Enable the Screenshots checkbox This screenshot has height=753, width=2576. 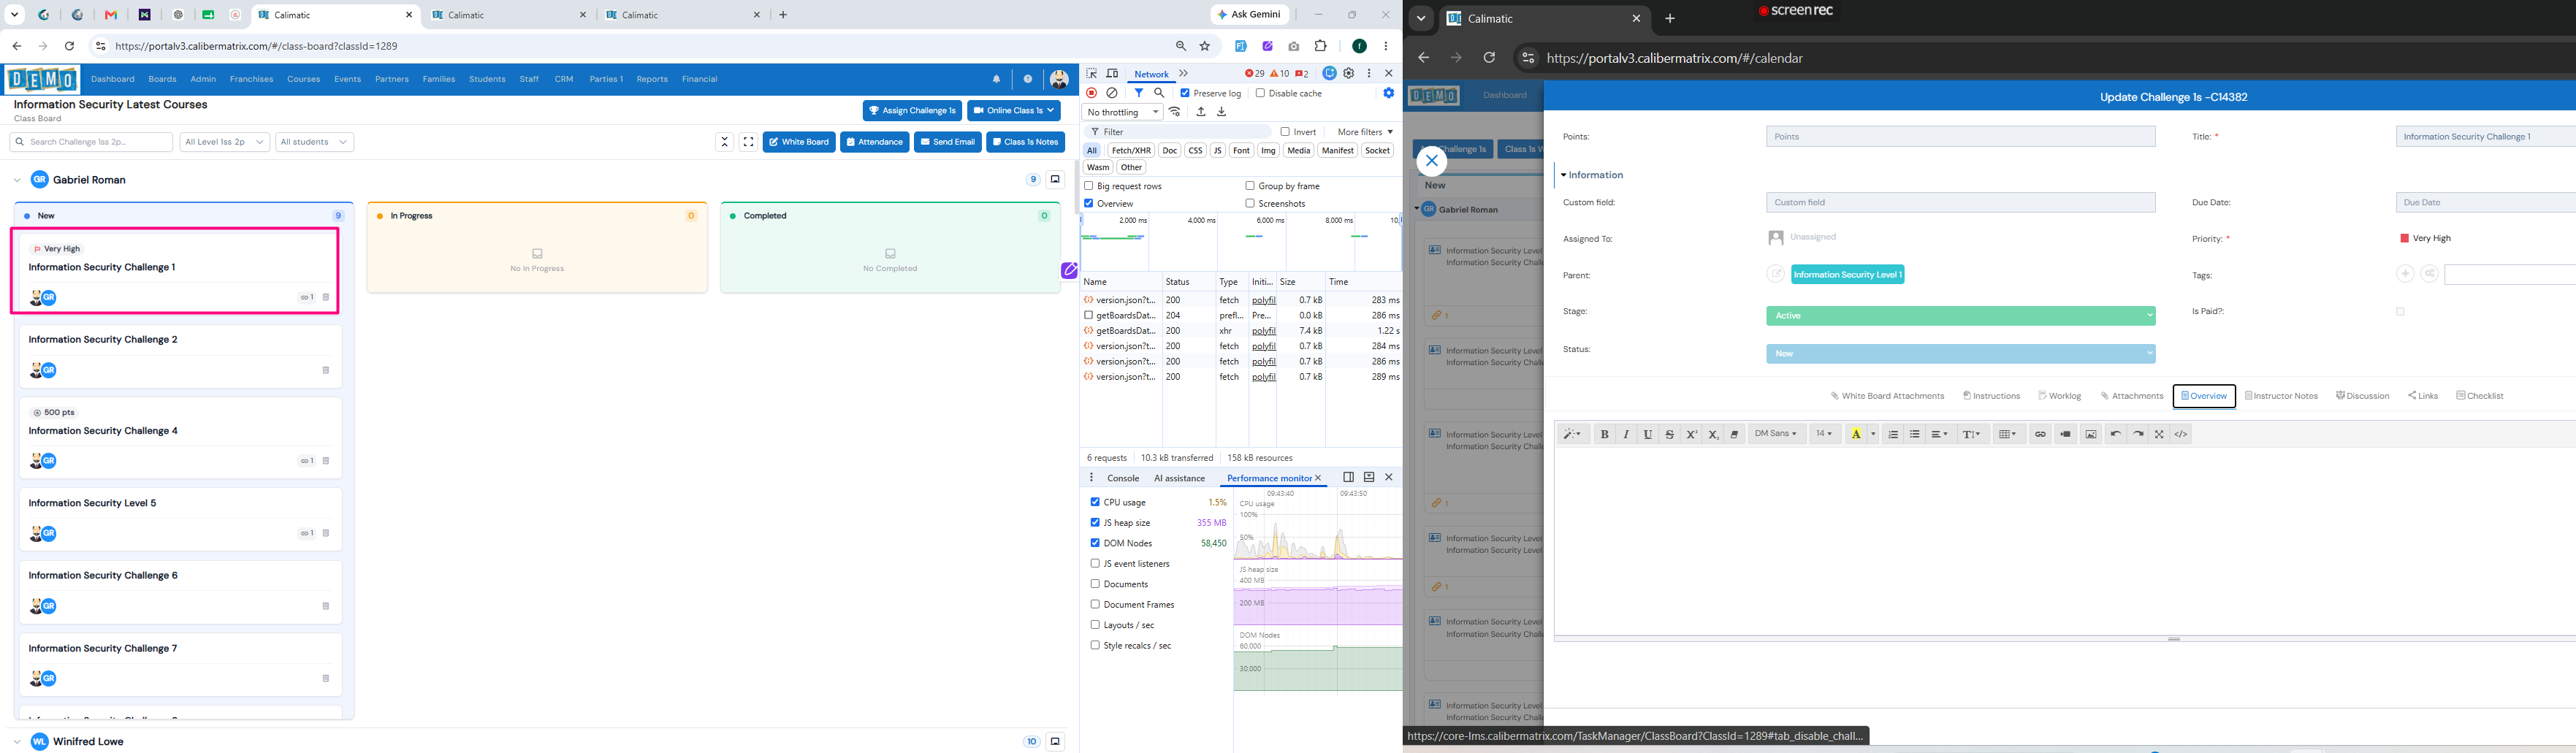(x=1250, y=203)
